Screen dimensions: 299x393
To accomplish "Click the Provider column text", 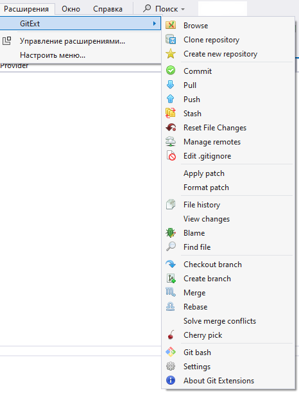I will tap(14, 66).
